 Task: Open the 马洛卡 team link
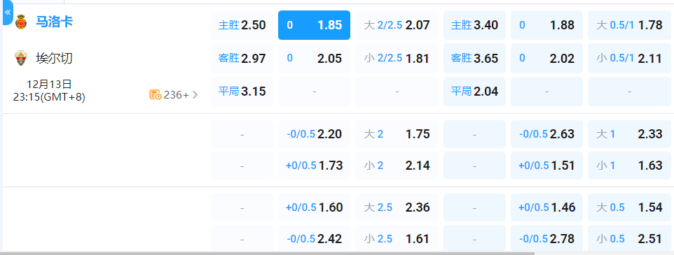click(54, 22)
